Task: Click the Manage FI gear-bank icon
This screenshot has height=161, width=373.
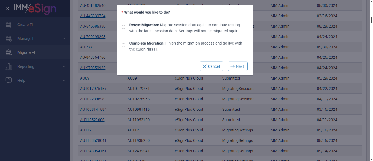Action: (9, 39)
